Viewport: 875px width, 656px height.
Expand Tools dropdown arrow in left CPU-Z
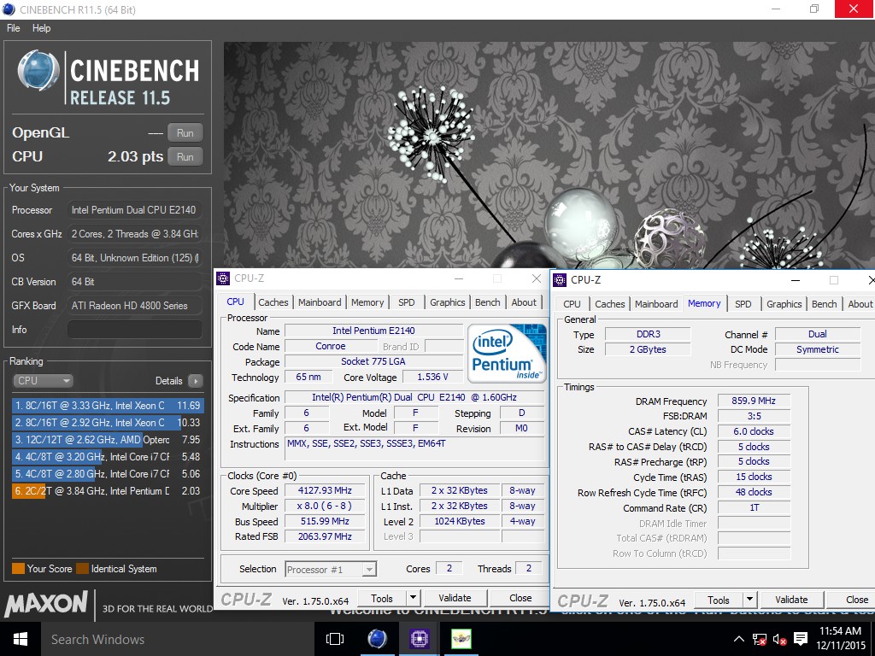pos(413,598)
